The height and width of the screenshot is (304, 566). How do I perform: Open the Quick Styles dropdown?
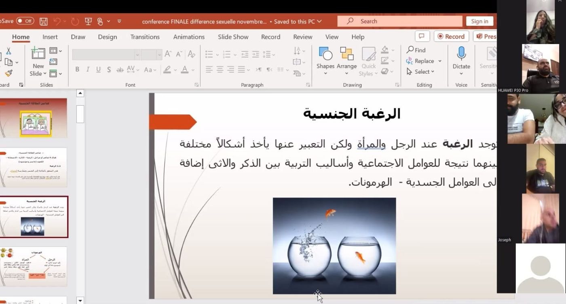tap(368, 62)
